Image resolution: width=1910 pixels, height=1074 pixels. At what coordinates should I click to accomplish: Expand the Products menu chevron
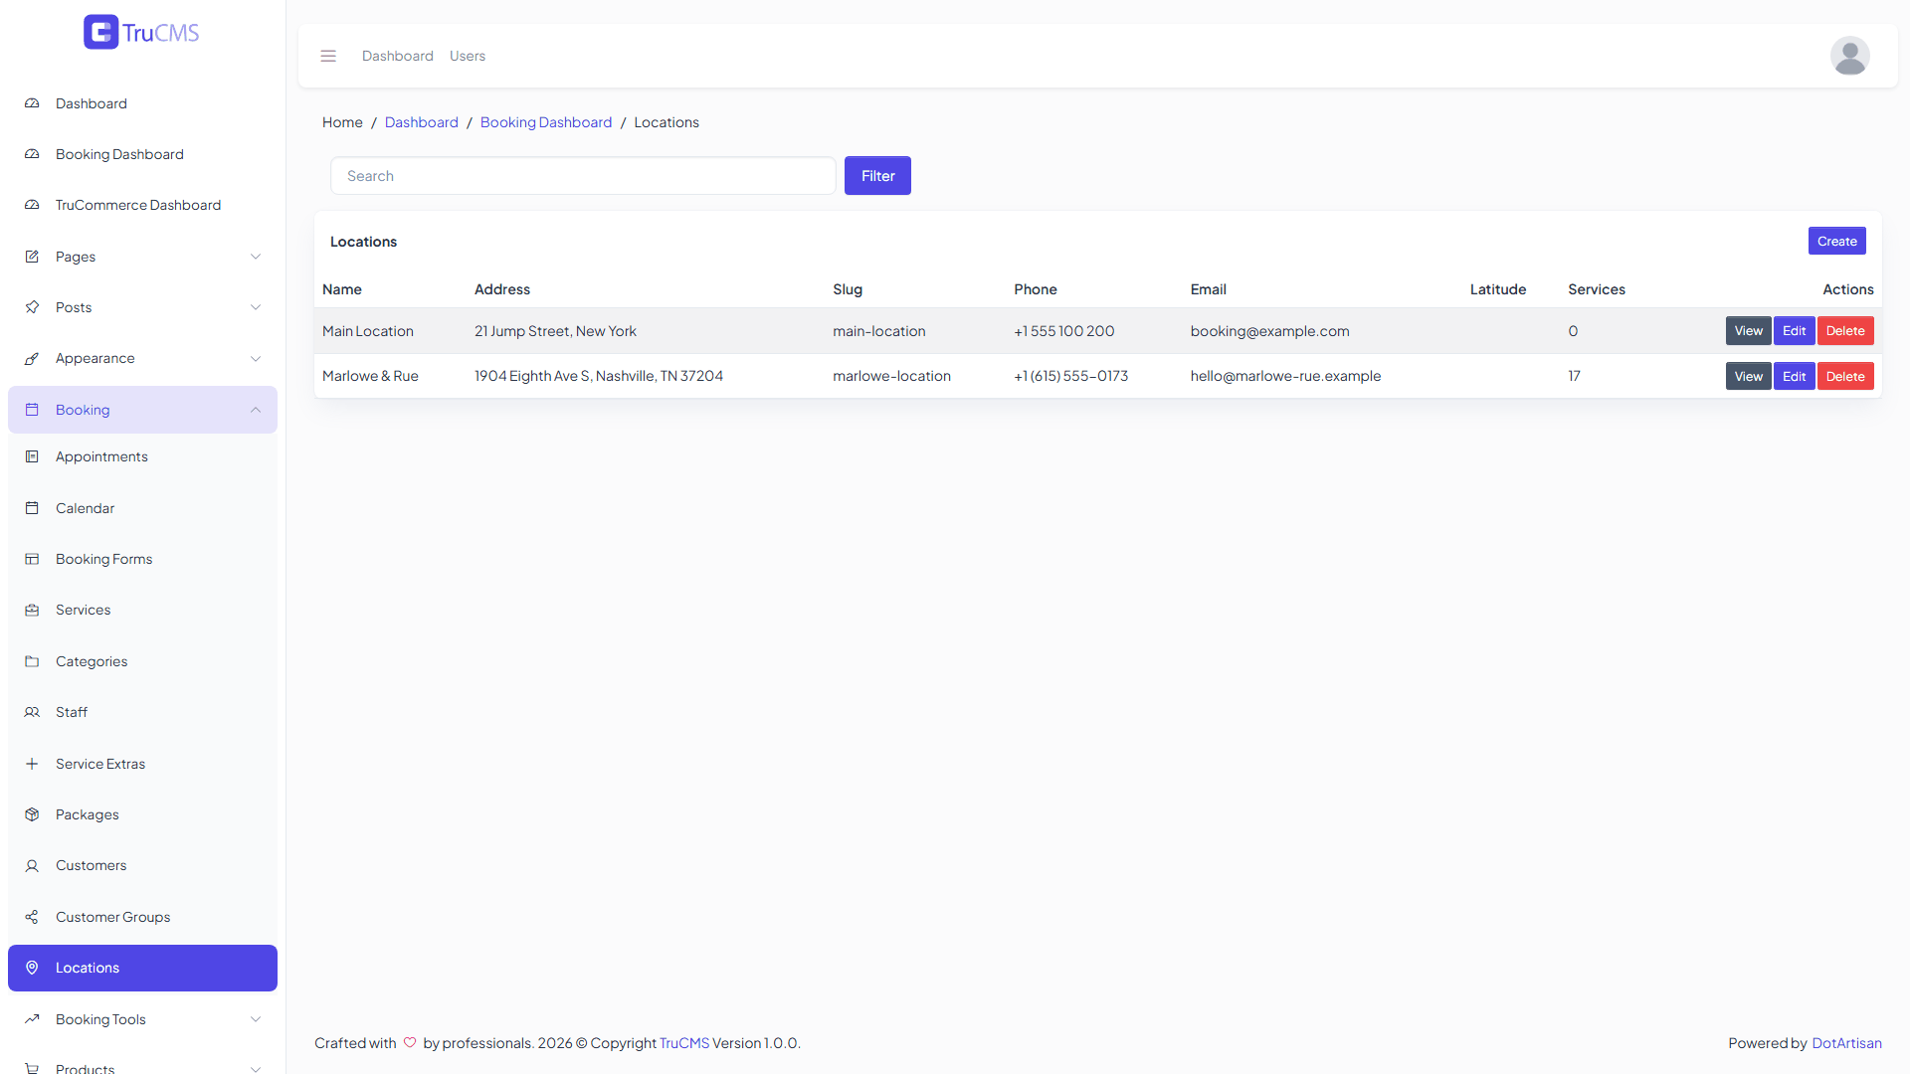(x=256, y=1069)
